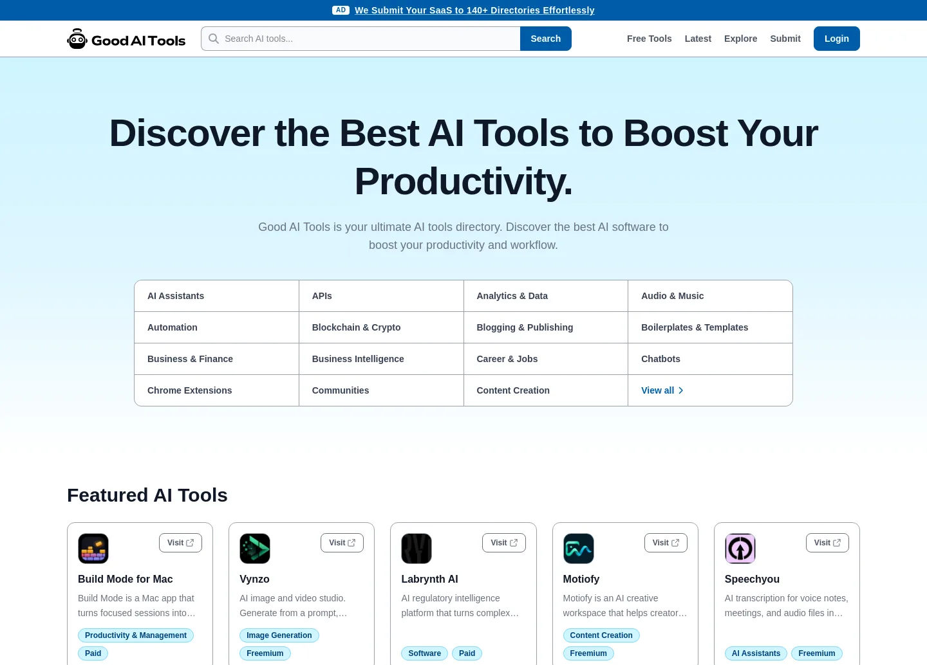Click the AD badge in top banner
This screenshot has width=927, height=665.
point(341,10)
